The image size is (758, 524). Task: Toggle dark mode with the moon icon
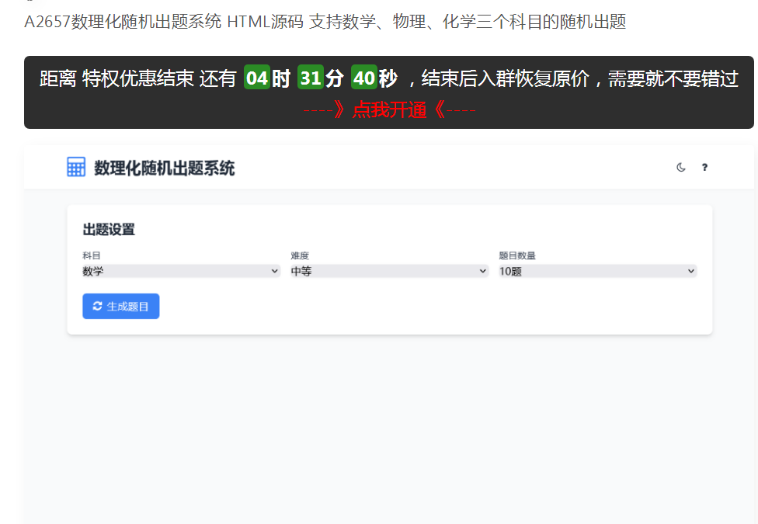coord(681,167)
